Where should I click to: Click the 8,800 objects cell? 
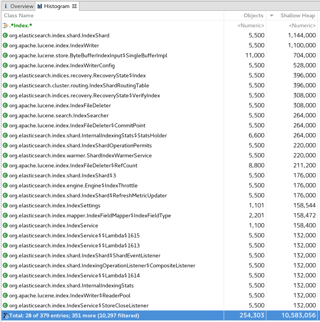(x=256, y=165)
